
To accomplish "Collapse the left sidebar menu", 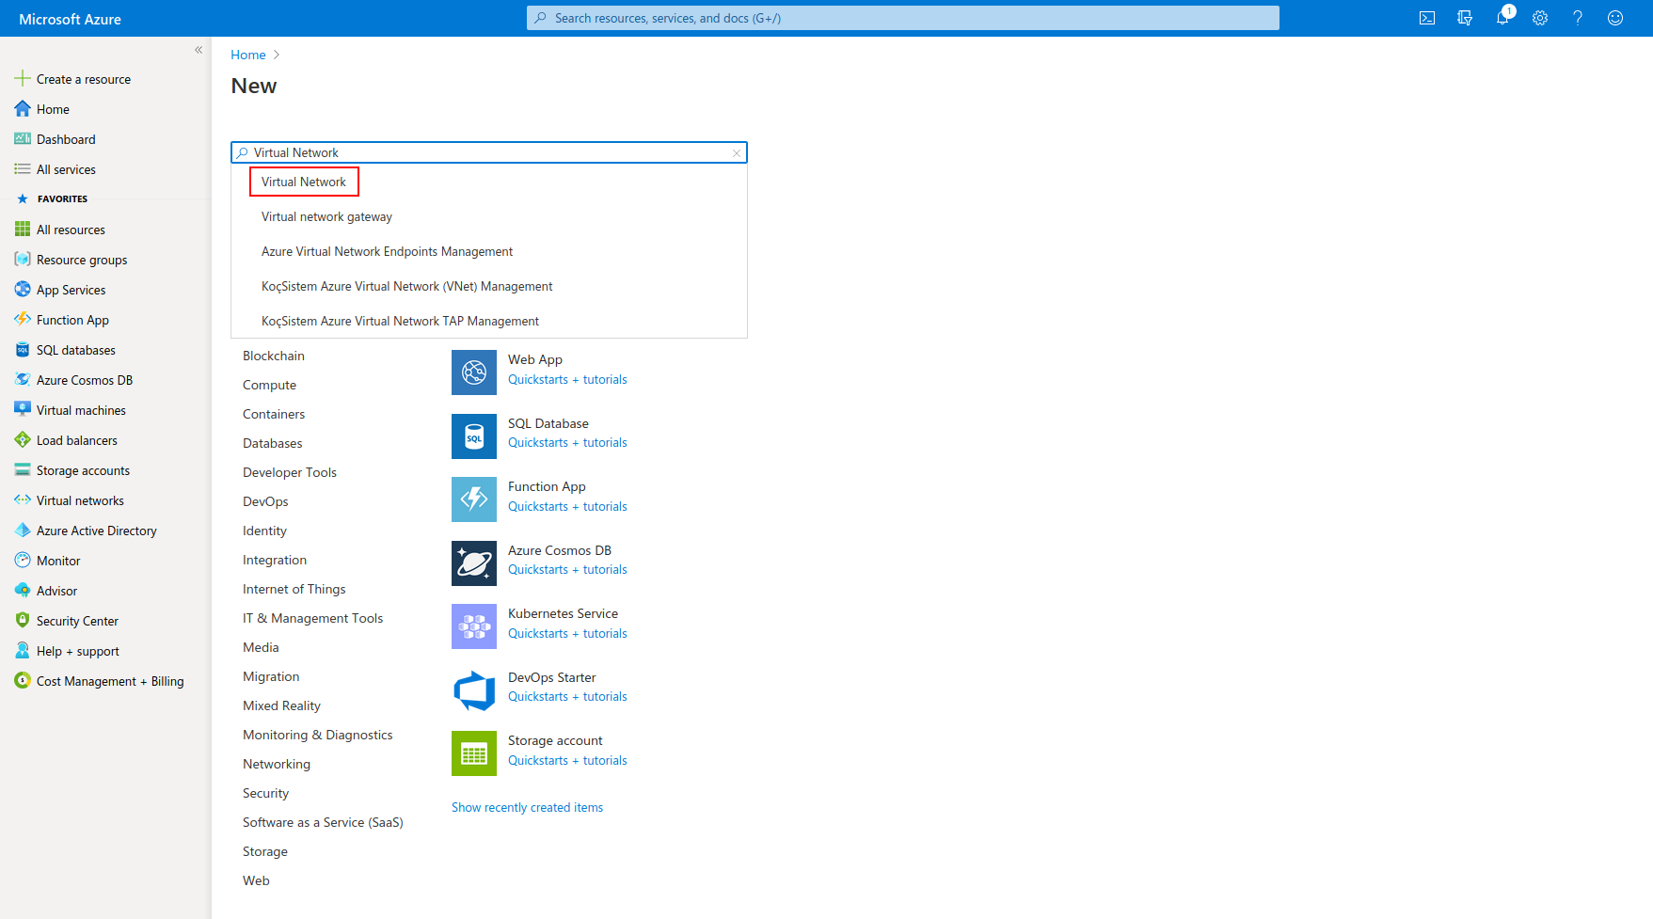I will pyautogui.click(x=199, y=50).
